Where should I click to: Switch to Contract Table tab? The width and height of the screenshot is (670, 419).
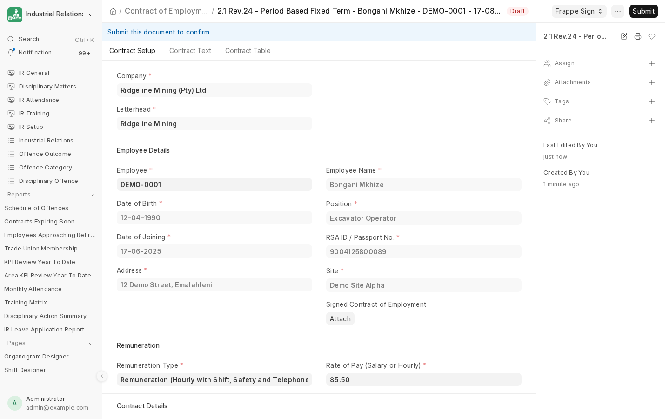tap(248, 51)
